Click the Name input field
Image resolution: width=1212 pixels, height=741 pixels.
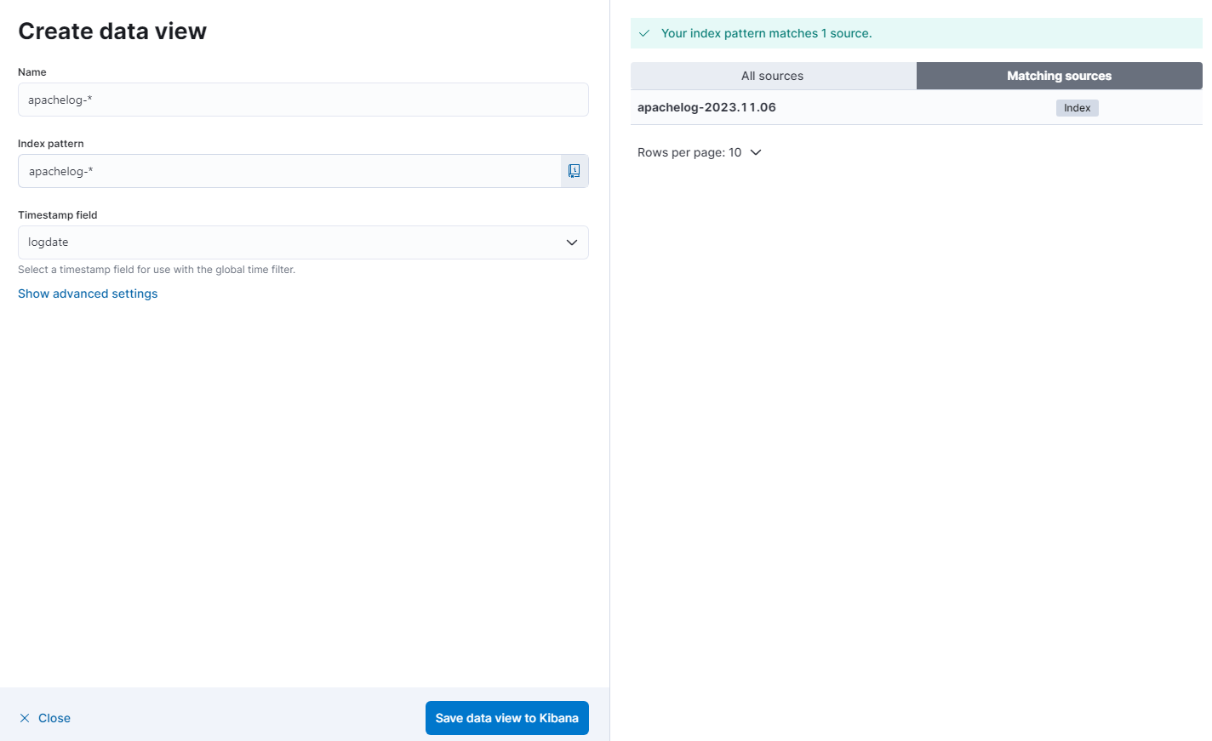coord(303,100)
